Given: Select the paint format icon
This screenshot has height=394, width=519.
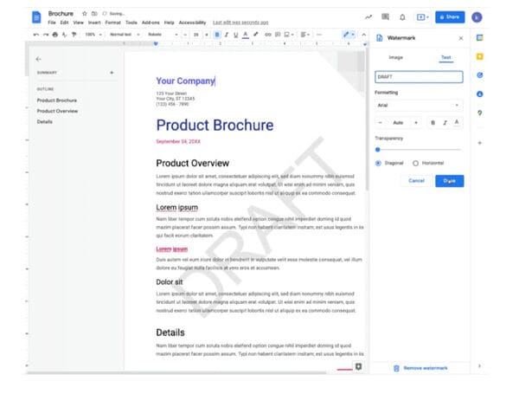Looking at the screenshot, I should pos(74,35).
